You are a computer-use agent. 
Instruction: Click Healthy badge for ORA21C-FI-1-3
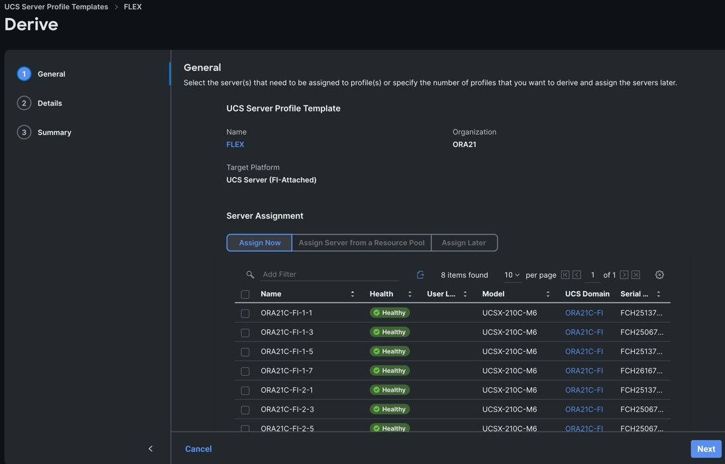[x=390, y=332]
